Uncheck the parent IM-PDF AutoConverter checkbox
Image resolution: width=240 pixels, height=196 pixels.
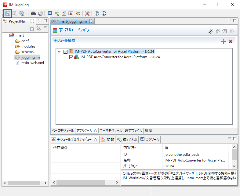coord(65,52)
